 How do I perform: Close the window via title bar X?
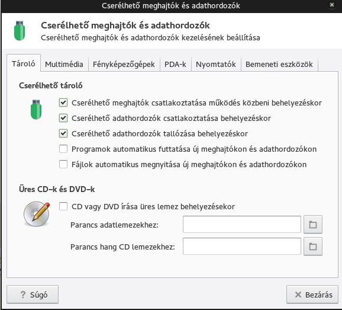click(x=332, y=5)
